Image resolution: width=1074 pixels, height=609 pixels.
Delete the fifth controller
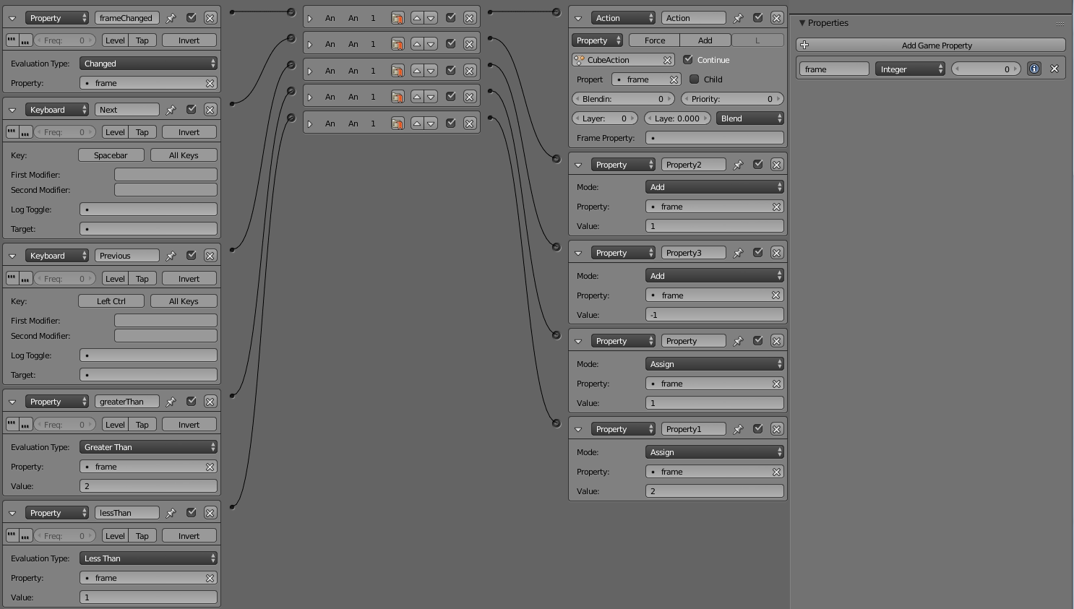[469, 124]
